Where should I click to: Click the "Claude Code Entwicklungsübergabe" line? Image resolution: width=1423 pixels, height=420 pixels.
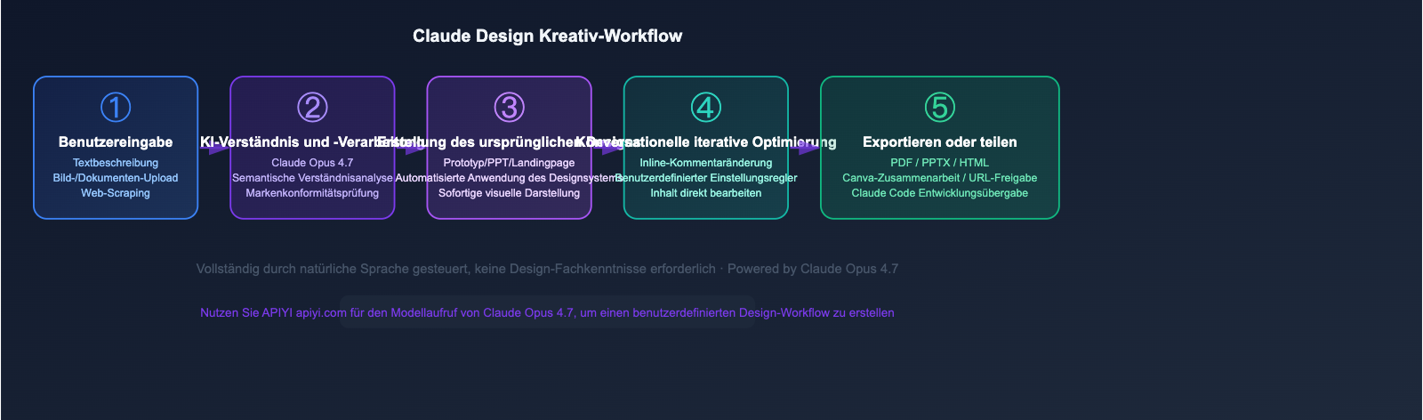(940, 193)
